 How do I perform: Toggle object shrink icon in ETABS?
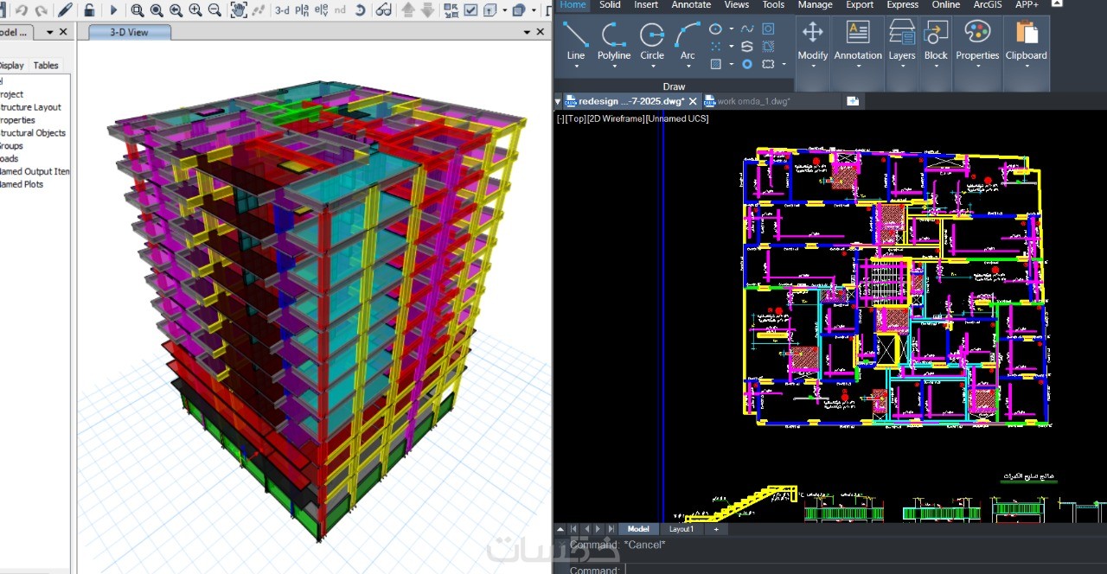click(x=451, y=10)
